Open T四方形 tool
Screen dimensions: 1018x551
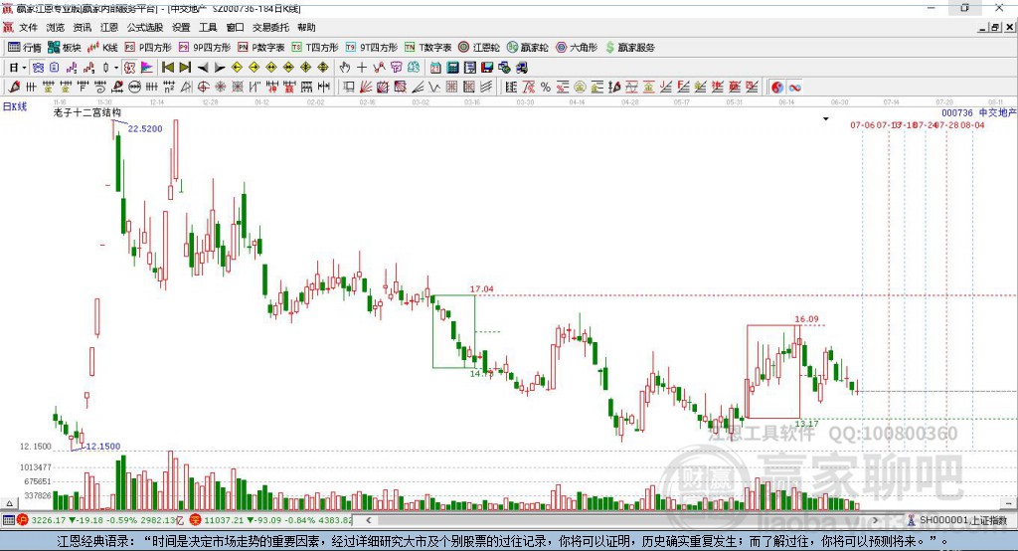(x=315, y=48)
